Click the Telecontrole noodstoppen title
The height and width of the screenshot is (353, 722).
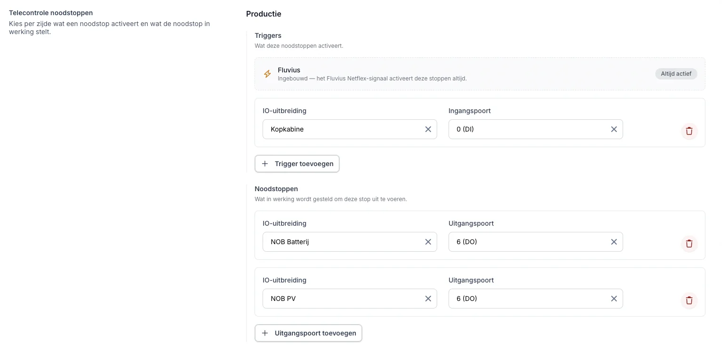pyautogui.click(x=51, y=13)
